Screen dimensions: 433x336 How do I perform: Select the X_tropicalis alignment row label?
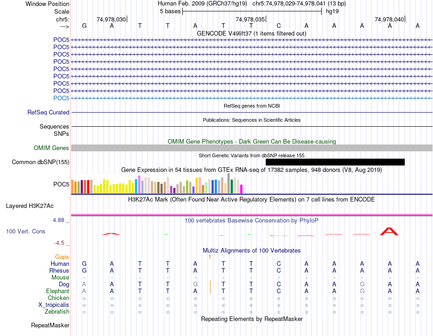[x=54, y=305]
